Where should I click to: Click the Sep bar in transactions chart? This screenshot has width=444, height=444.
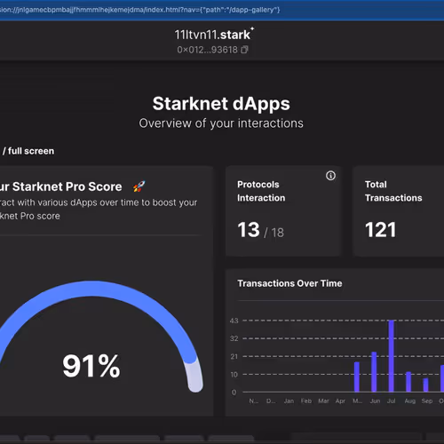point(425,385)
